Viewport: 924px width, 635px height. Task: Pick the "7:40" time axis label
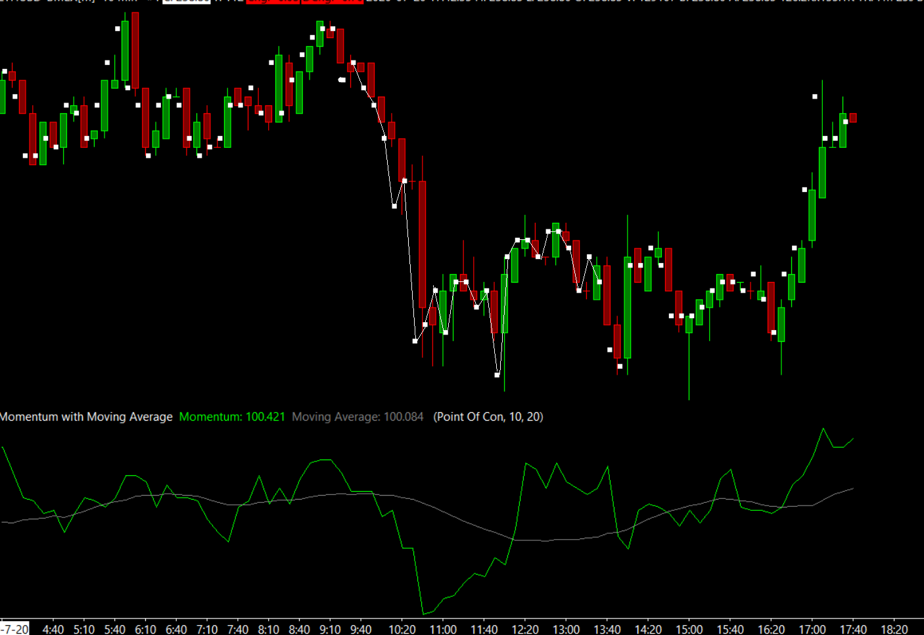[238, 629]
